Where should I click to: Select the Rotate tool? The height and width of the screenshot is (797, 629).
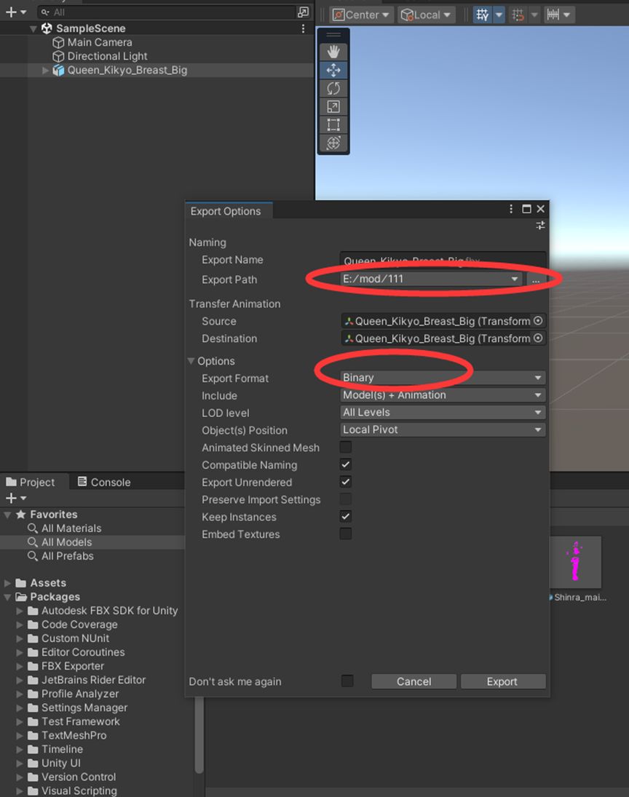(333, 88)
